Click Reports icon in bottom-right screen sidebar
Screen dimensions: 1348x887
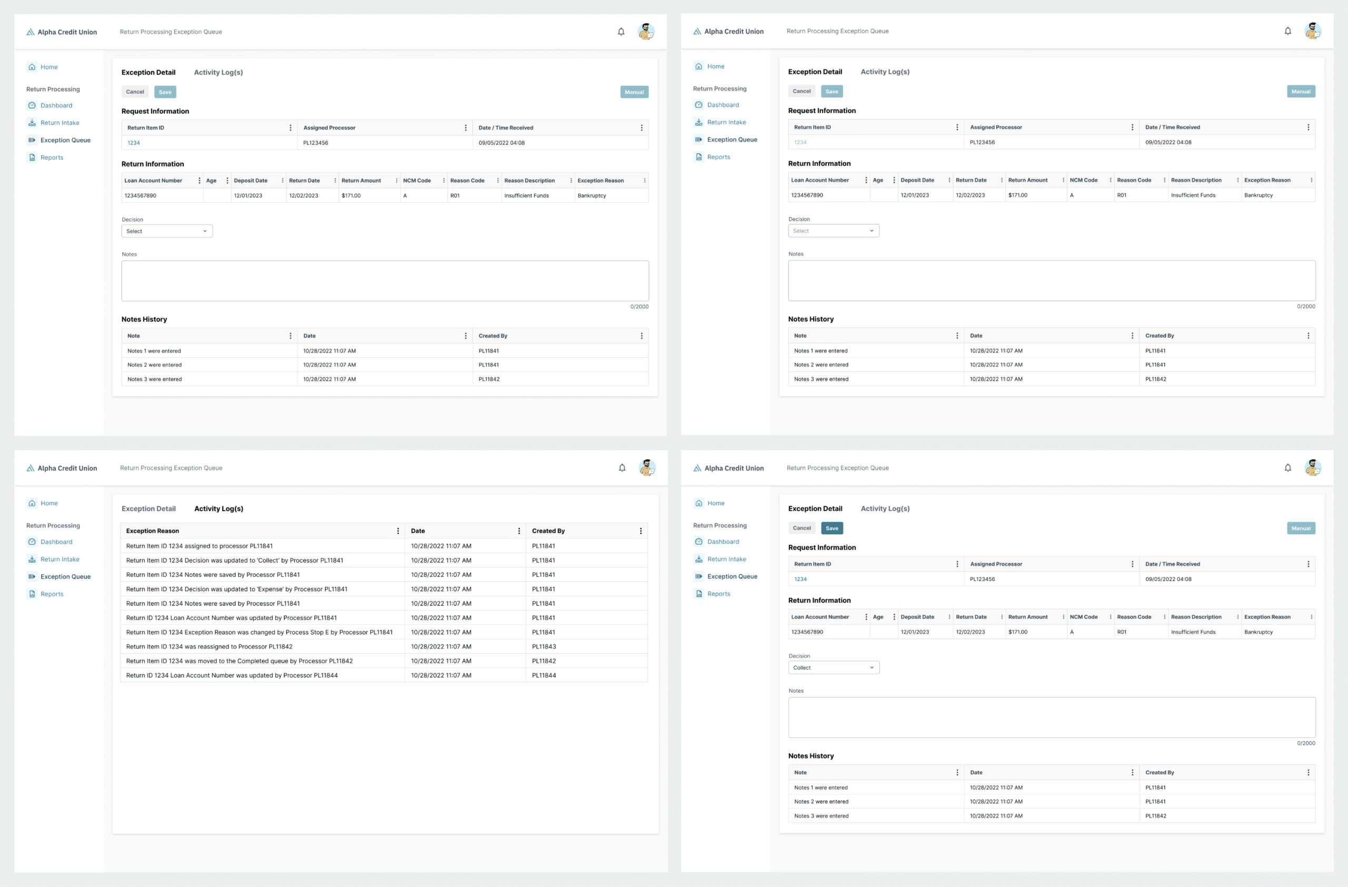[x=698, y=594]
